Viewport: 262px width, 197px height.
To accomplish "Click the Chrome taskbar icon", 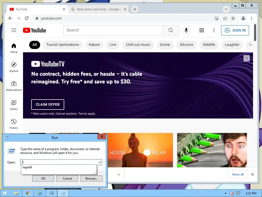I will (28, 193).
